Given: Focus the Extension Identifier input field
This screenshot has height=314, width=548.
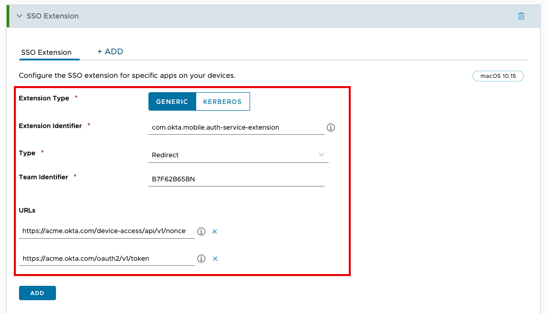Looking at the screenshot, I should click(x=236, y=127).
